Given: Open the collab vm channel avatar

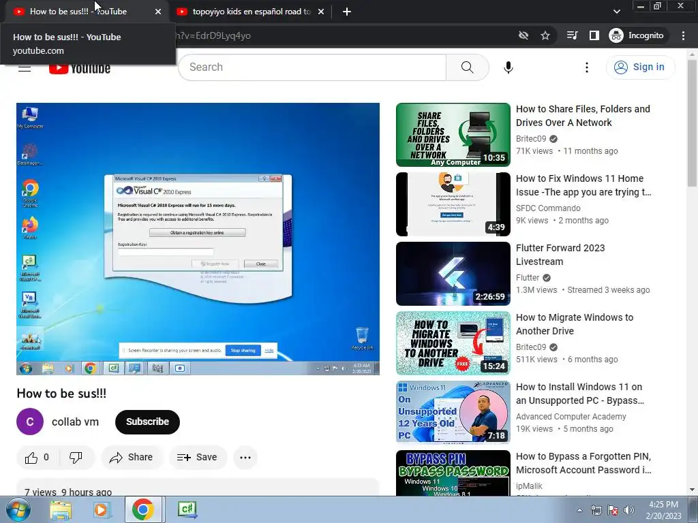Looking at the screenshot, I should 30,422.
